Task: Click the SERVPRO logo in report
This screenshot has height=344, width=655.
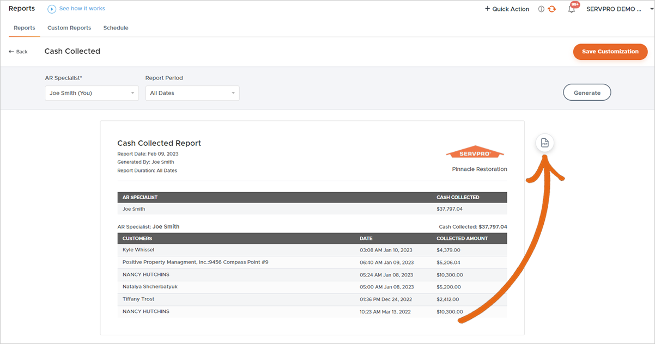Action: (475, 152)
